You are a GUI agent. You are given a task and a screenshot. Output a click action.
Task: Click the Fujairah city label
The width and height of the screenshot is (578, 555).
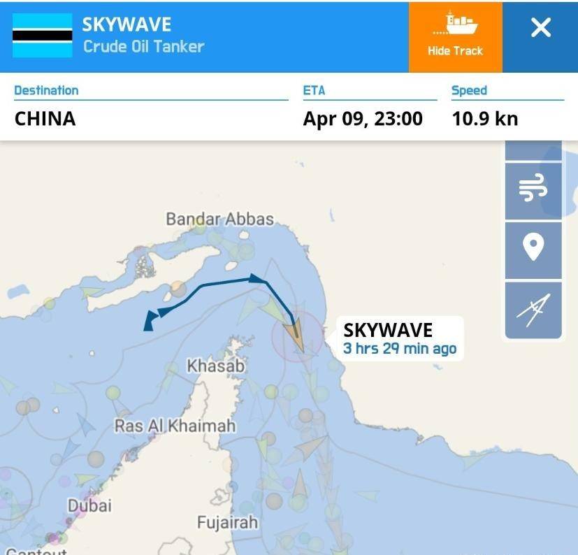pyautogui.click(x=227, y=522)
